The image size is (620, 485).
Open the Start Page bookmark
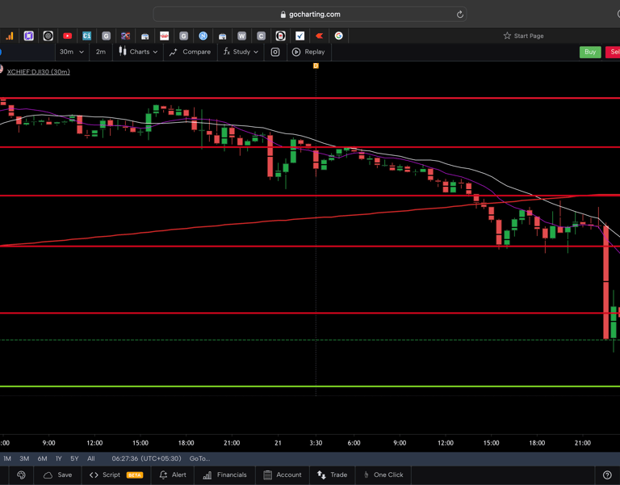coord(523,36)
